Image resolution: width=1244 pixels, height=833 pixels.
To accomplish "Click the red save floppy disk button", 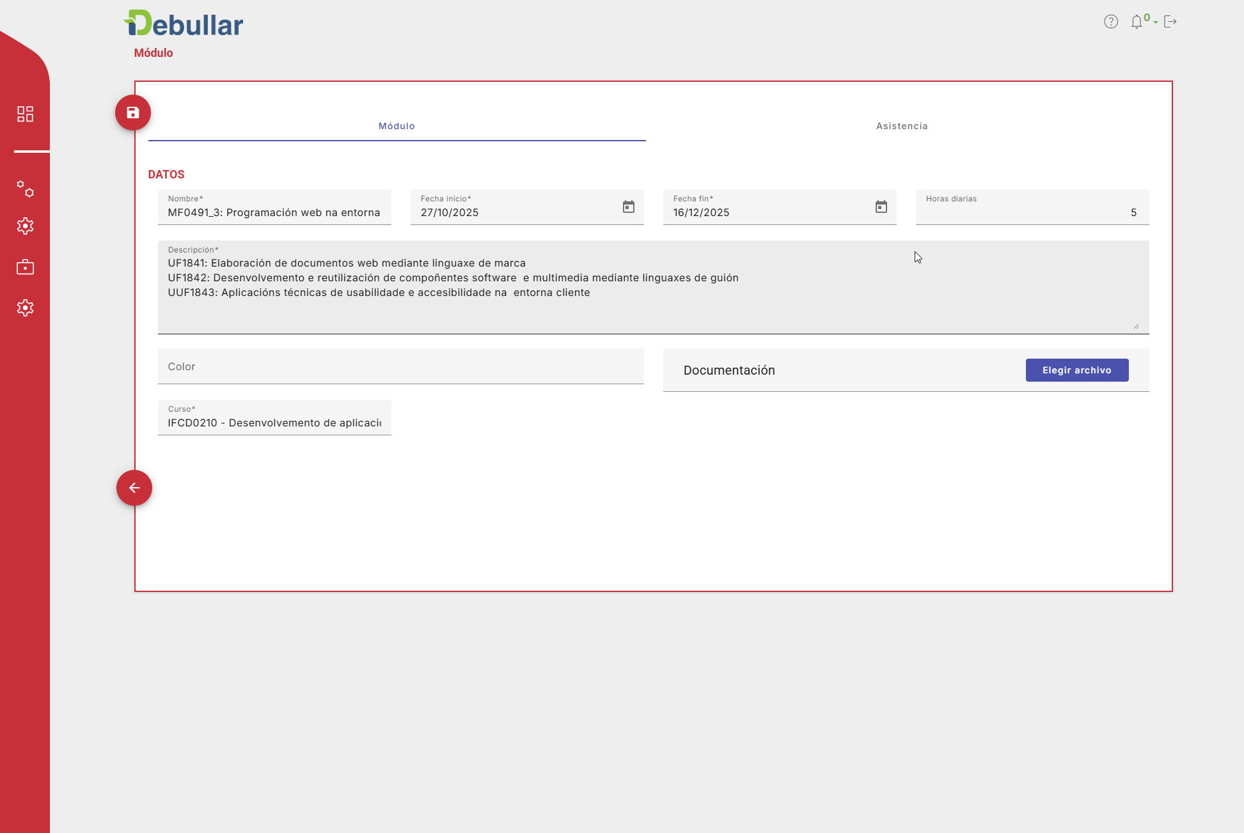I will (133, 113).
